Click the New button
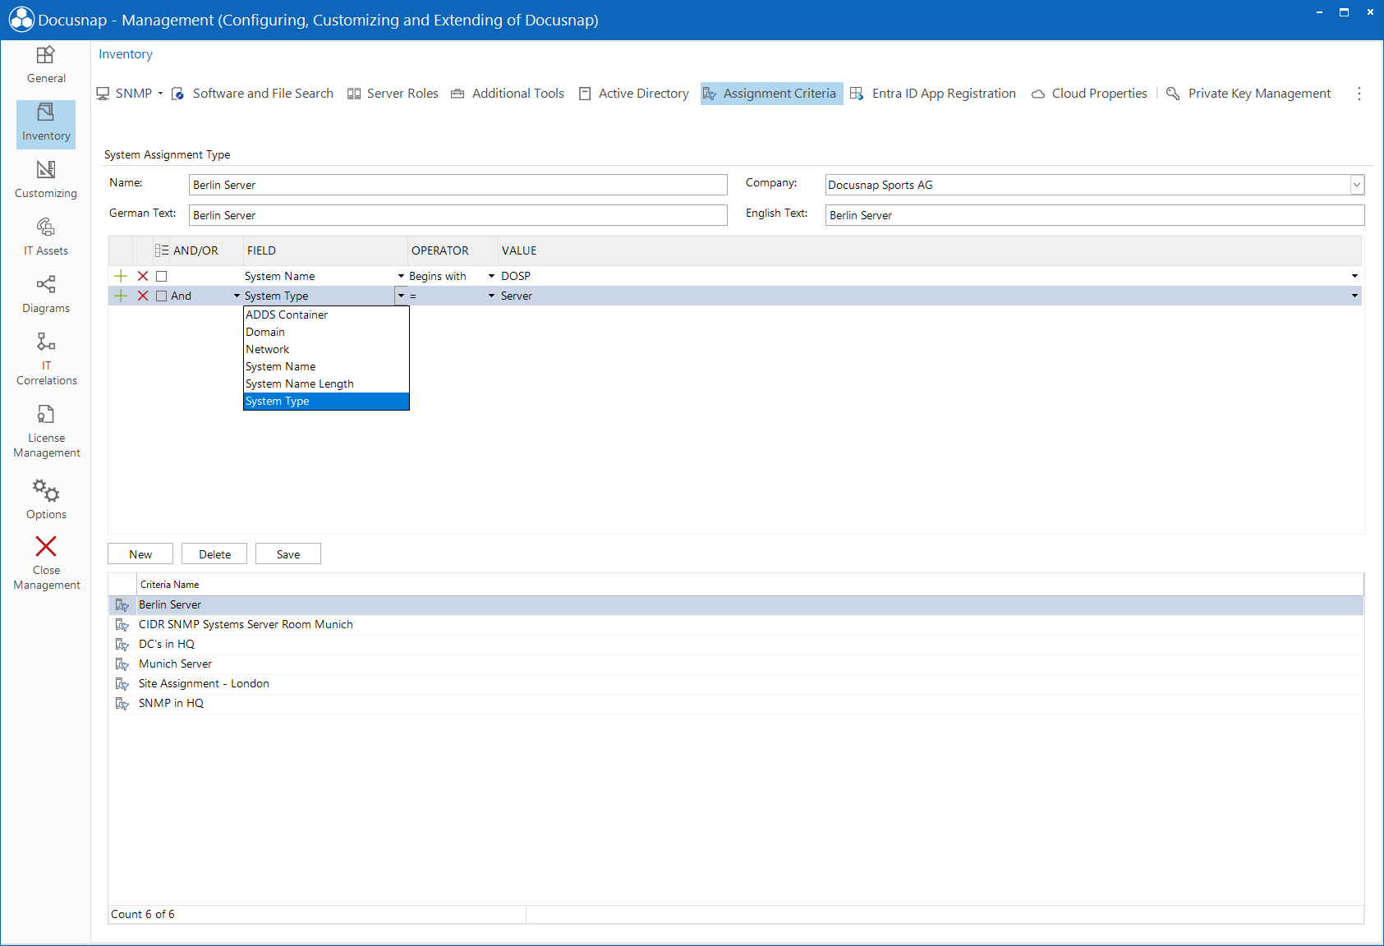 click(140, 554)
